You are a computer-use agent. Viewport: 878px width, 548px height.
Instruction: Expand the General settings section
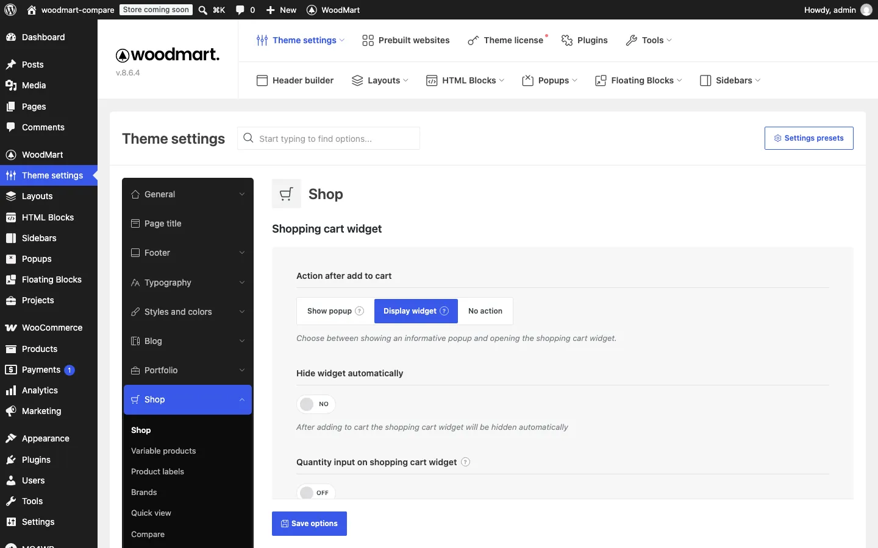point(188,194)
